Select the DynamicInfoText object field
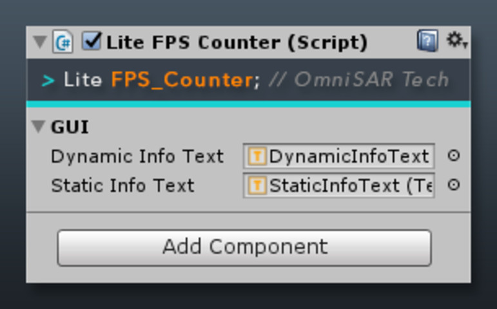Screen dimensions: 497x309 [x=339, y=156]
